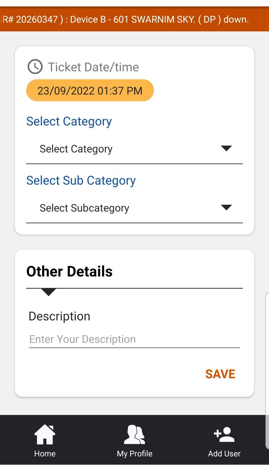Collapse the Other Details triangle marker
This screenshot has height=465, width=269.
[48, 292]
